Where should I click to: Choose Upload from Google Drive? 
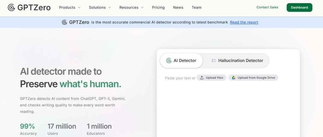pos(253,78)
